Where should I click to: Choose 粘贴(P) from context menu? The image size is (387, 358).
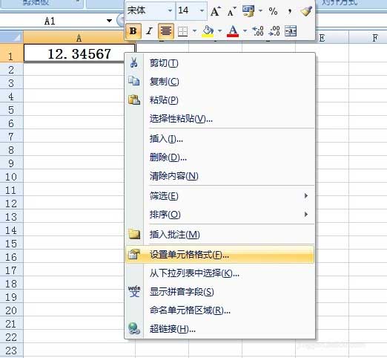[220, 100]
